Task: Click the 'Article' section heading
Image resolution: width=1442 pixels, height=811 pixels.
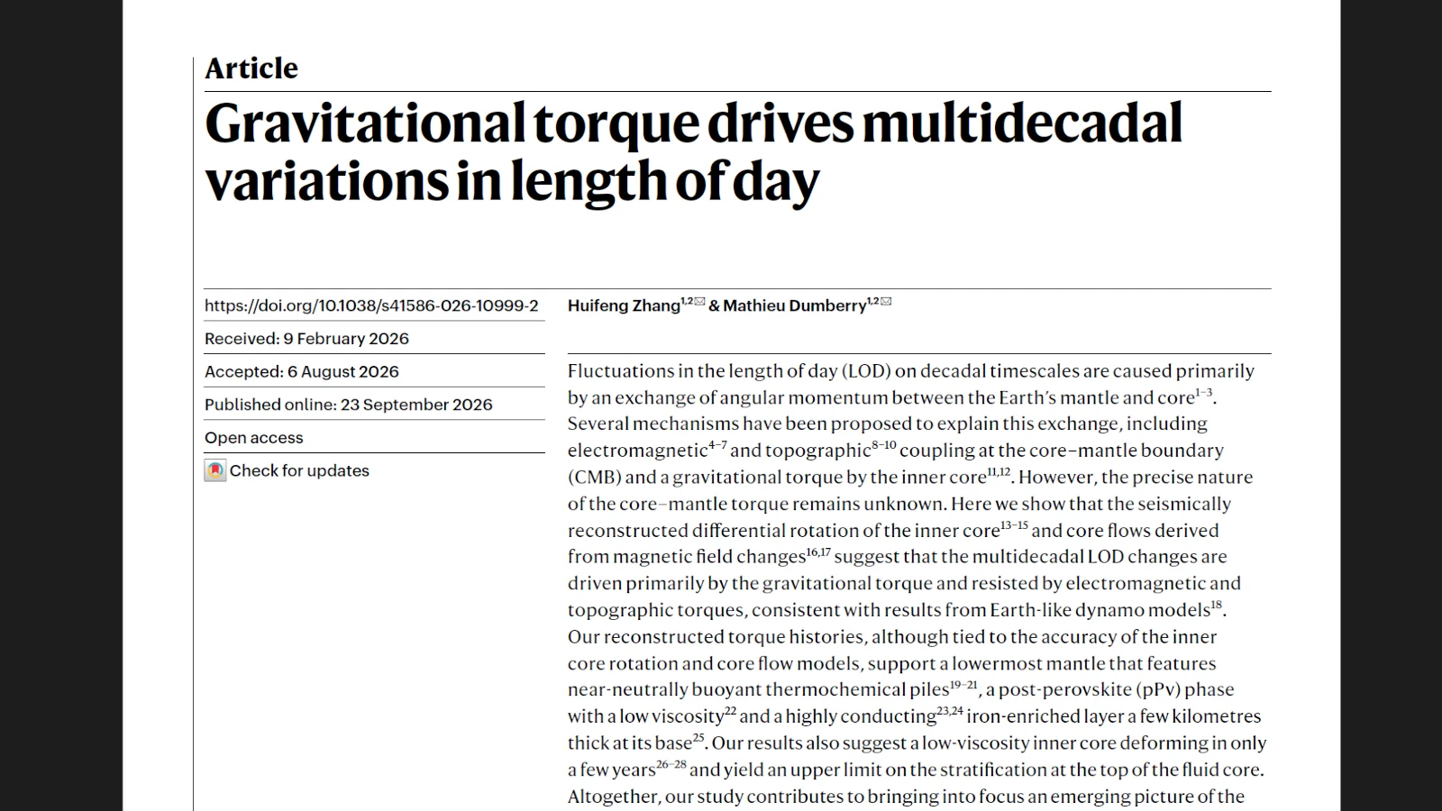Action: click(x=251, y=68)
